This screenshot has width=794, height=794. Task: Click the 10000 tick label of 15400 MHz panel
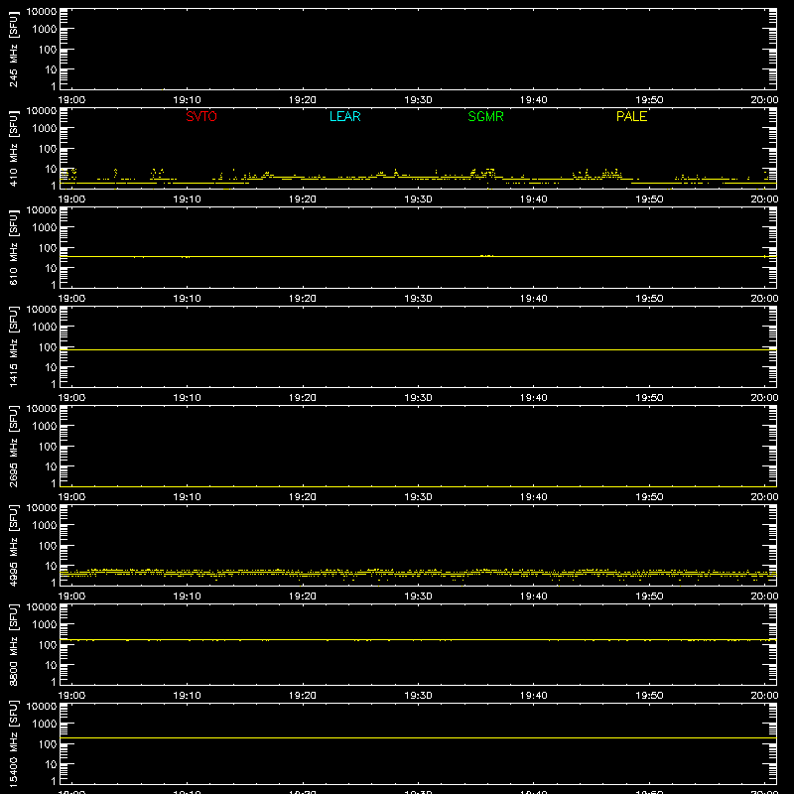(x=42, y=707)
